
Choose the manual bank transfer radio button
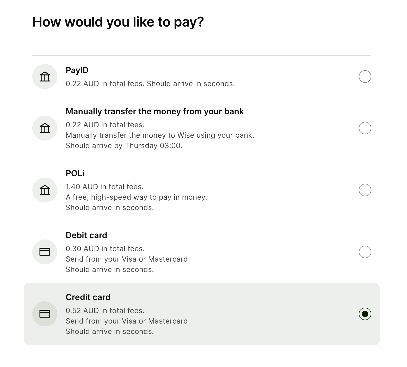[x=365, y=128]
